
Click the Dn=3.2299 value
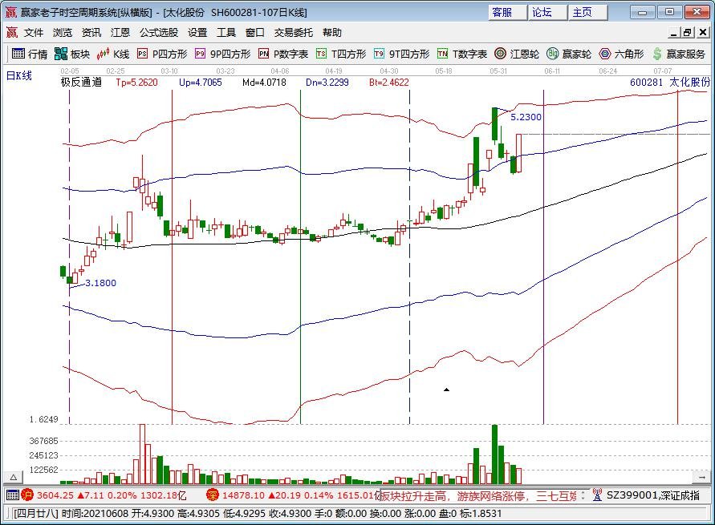pos(327,83)
